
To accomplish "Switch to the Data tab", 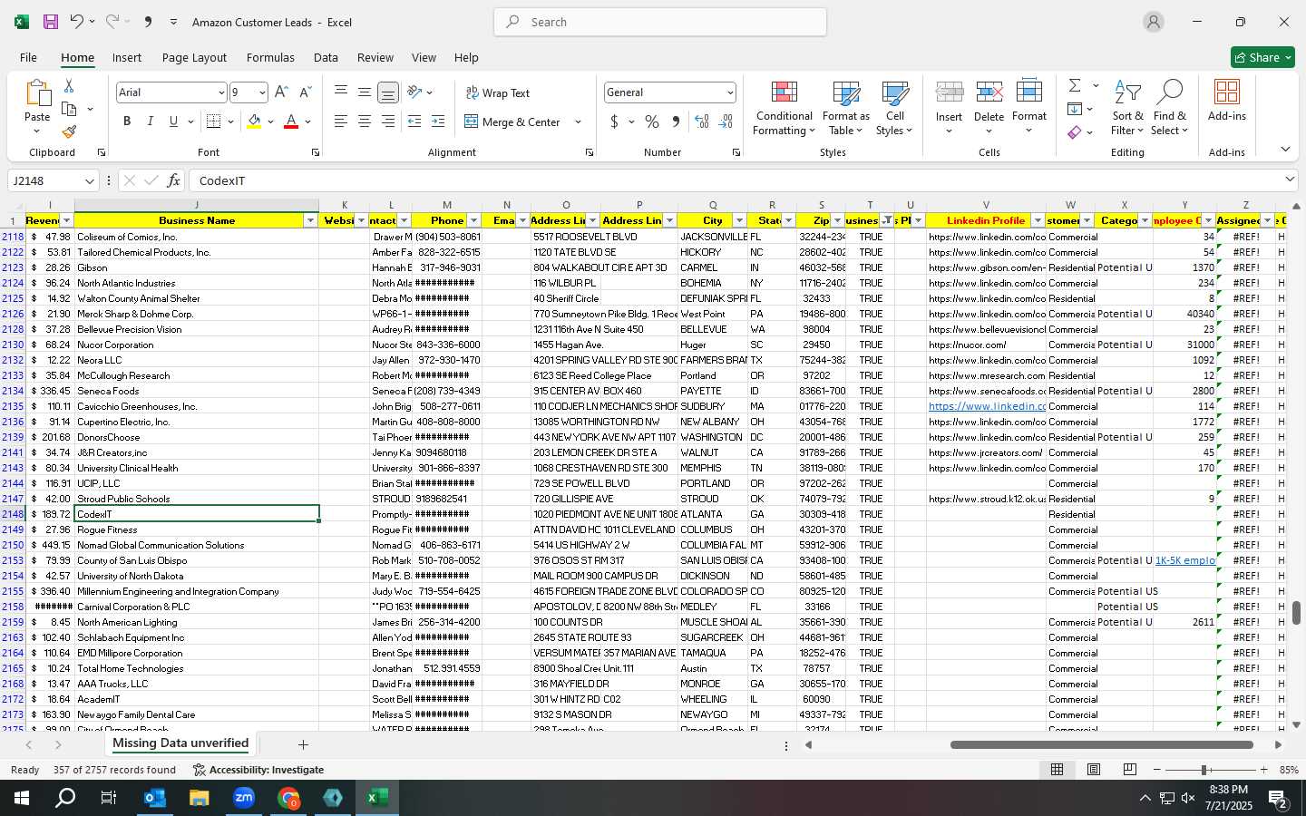I will (326, 57).
